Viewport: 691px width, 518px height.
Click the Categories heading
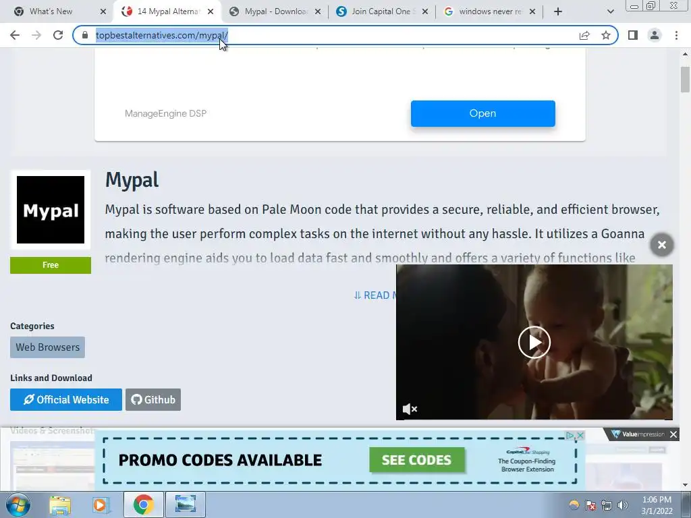pos(32,326)
